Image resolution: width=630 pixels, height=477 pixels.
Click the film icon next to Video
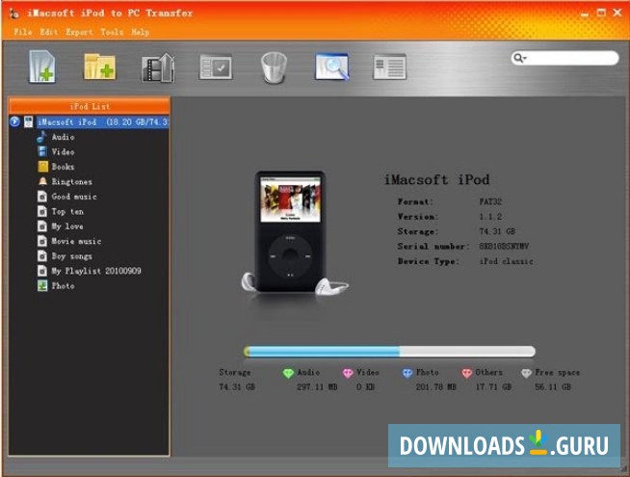click(x=42, y=151)
